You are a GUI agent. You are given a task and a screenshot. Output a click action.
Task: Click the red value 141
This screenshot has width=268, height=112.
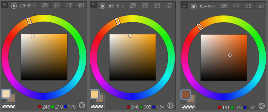click(x=226, y=108)
